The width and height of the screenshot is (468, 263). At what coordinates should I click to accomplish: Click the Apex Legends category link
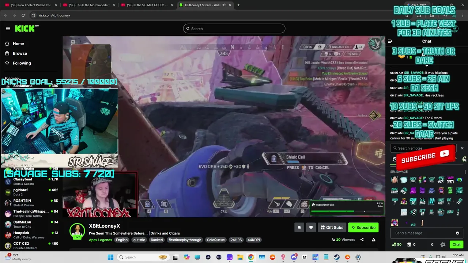point(100,240)
